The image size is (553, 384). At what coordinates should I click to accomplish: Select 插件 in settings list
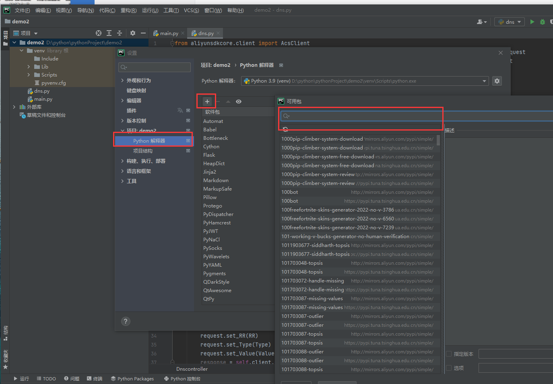(132, 111)
